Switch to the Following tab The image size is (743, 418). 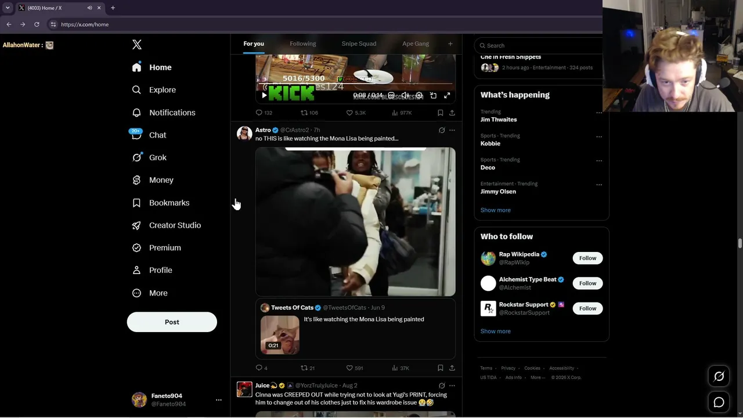click(x=303, y=44)
